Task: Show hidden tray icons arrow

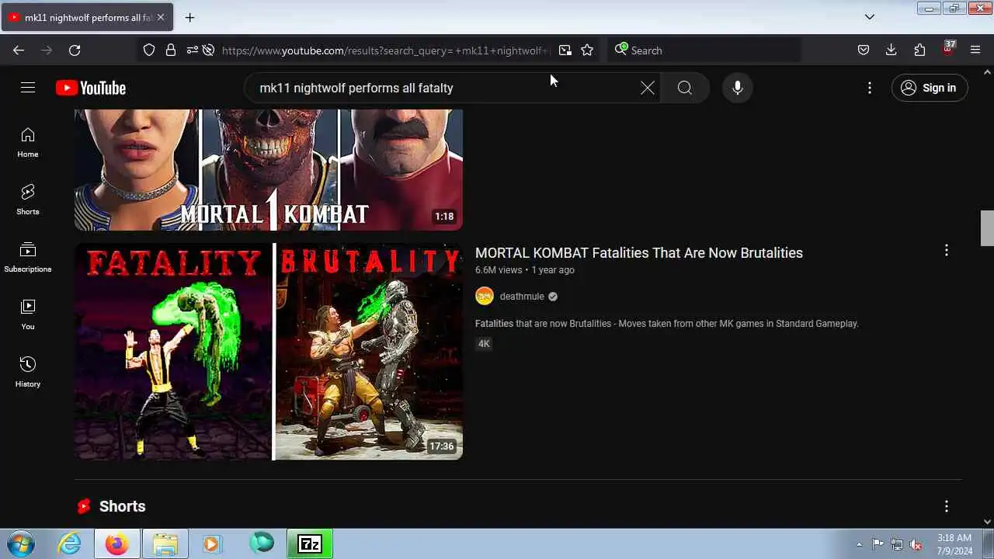Action: tap(859, 544)
